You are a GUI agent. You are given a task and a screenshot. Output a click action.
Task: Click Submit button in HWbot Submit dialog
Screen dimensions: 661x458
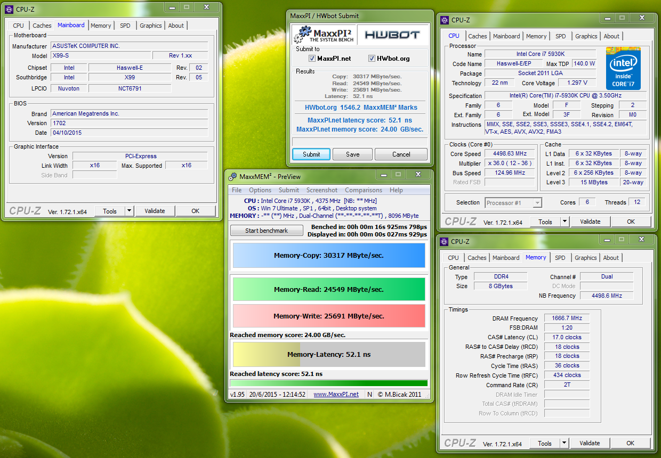(x=311, y=154)
